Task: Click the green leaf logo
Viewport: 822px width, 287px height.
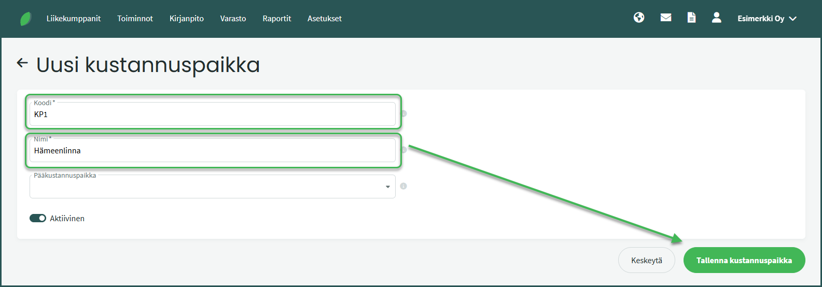Action: point(25,19)
